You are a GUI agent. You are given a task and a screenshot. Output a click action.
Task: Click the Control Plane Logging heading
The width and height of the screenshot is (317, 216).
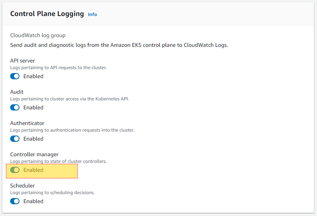pyautogui.click(x=47, y=14)
